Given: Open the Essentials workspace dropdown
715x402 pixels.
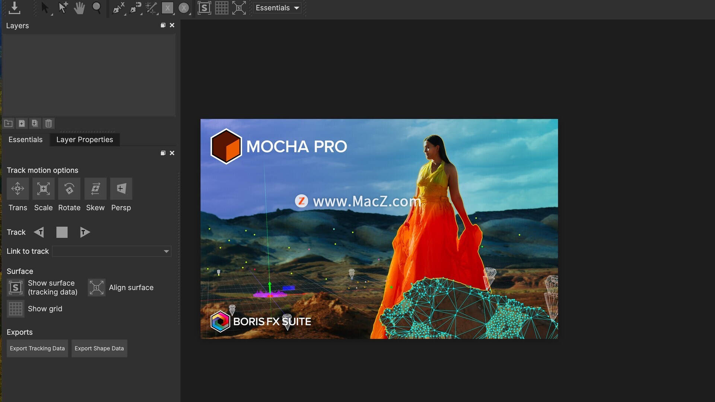Looking at the screenshot, I should (277, 8).
